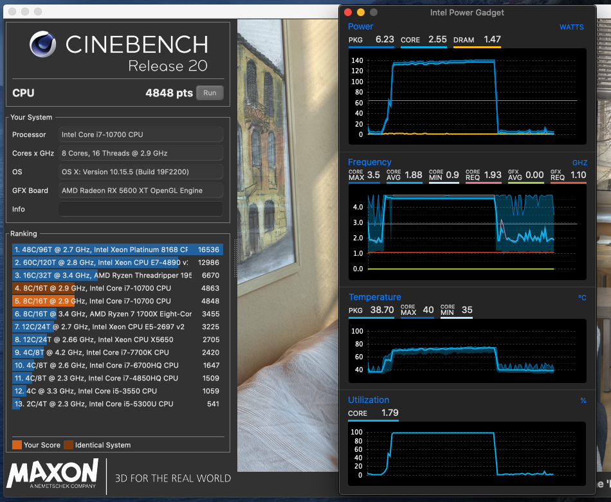611x502 pixels.
Task: Click the MAXON logo
Action: pyautogui.click(x=53, y=473)
